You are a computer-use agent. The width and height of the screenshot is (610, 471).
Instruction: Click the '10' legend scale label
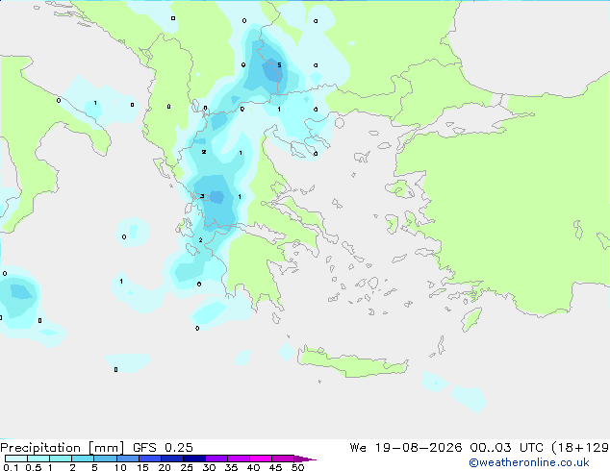120,467
